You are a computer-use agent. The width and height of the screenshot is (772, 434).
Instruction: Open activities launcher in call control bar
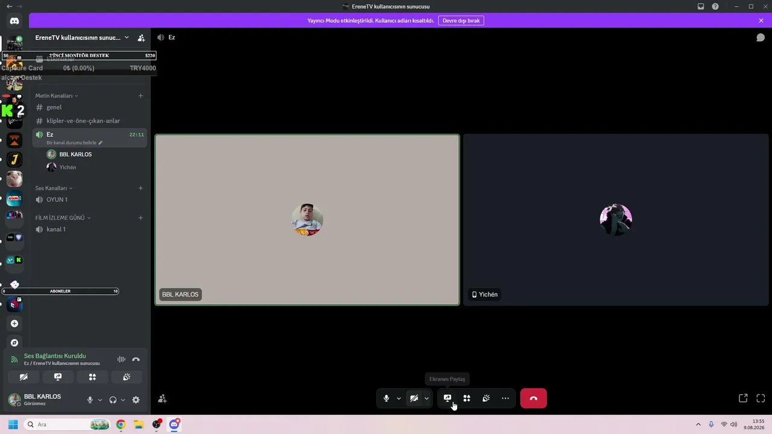(467, 398)
